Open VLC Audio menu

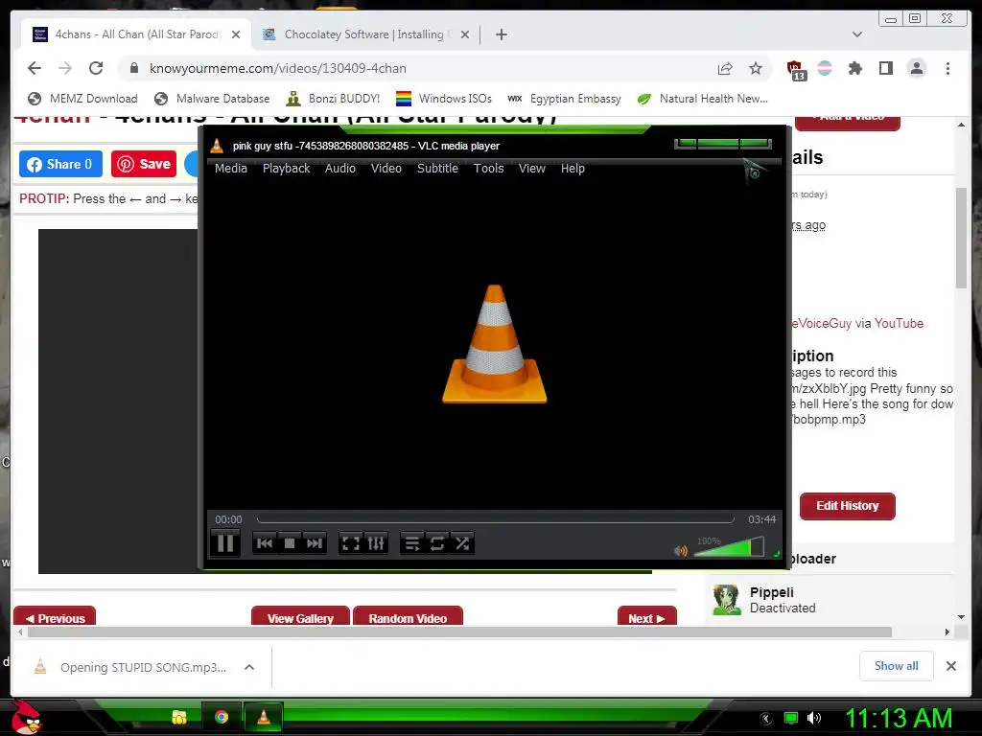pyautogui.click(x=340, y=169)
